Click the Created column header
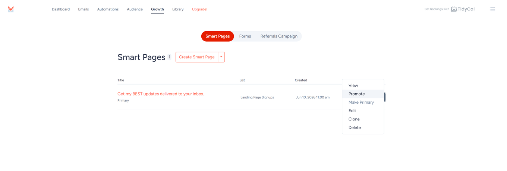 tap(301, 80)
